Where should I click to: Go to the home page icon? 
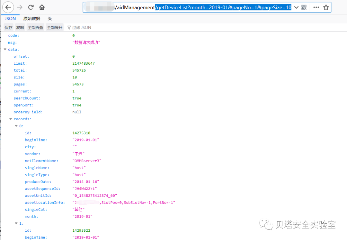[42, 7]
